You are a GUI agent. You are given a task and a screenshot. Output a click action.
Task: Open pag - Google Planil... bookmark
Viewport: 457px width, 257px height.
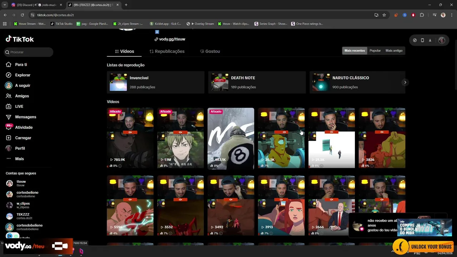coord(92,24)
